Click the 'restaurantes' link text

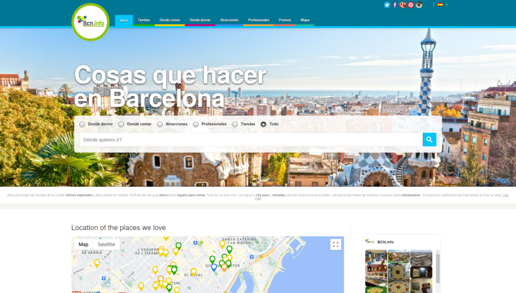coord(411,195)
